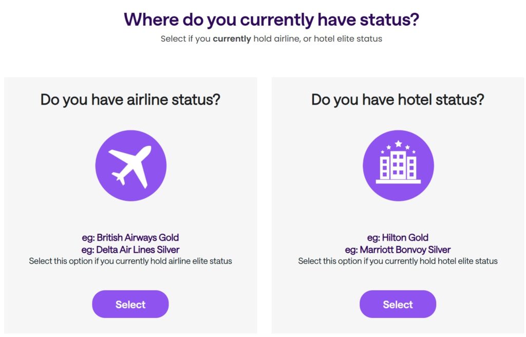Click the stars above the hotel building

[x=398, y=147]
